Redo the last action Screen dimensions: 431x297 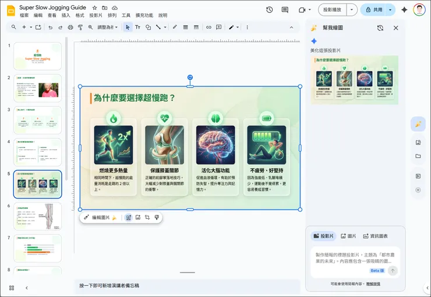(60, 27)
